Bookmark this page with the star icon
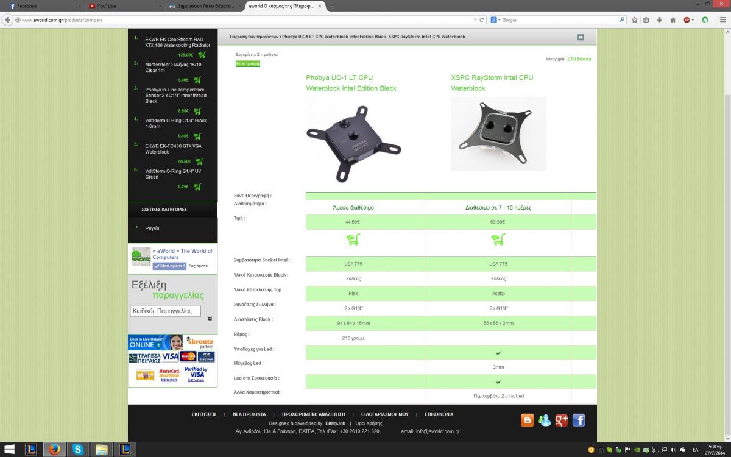Screen dimensions: 731x457 click(634, 20)
